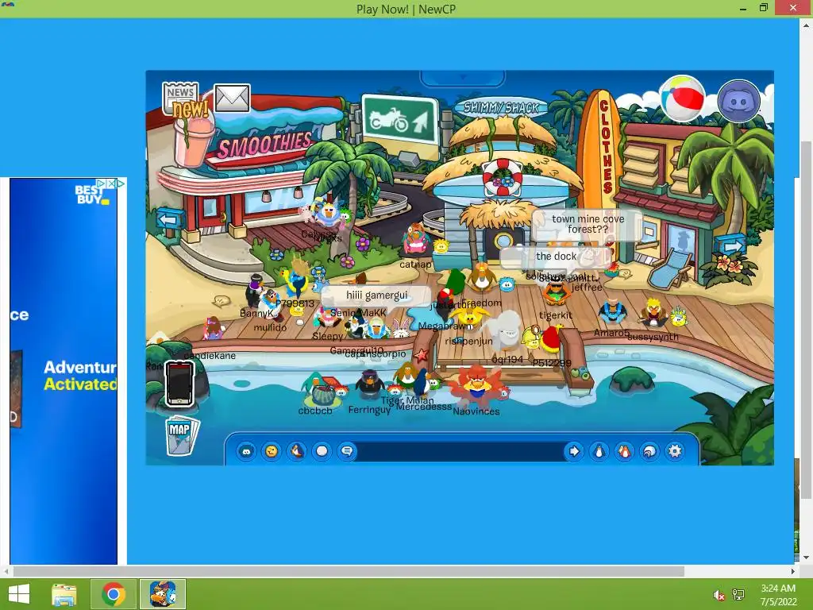Click the beach ball icon
This screenshot has height=610, width=813.
682,98
